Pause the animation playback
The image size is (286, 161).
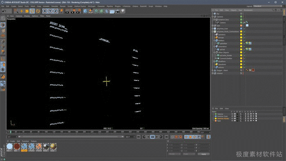tap(152, 137)
